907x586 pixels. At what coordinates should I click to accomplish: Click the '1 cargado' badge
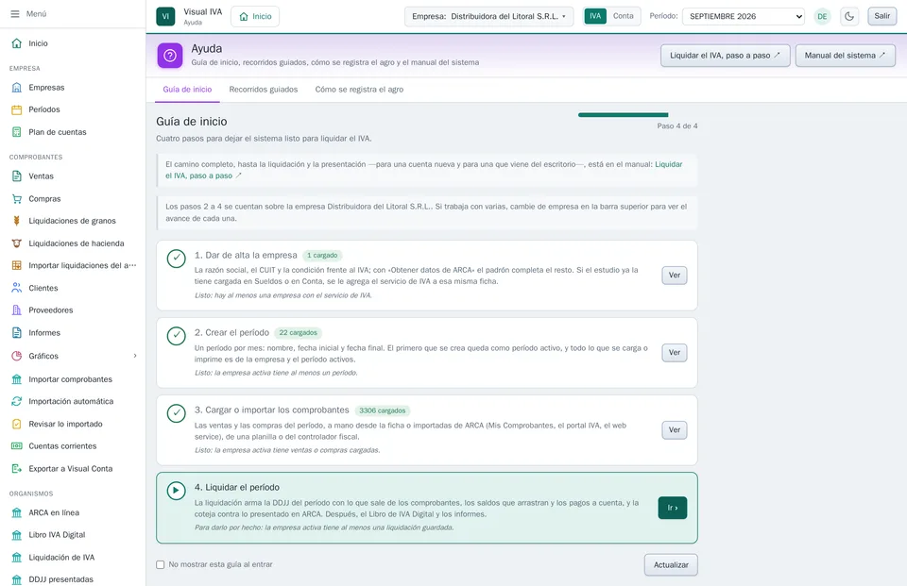tap(322, 256)
